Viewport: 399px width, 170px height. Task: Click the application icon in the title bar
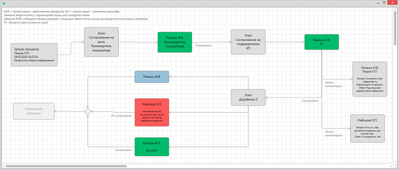(x=5, y=3)
